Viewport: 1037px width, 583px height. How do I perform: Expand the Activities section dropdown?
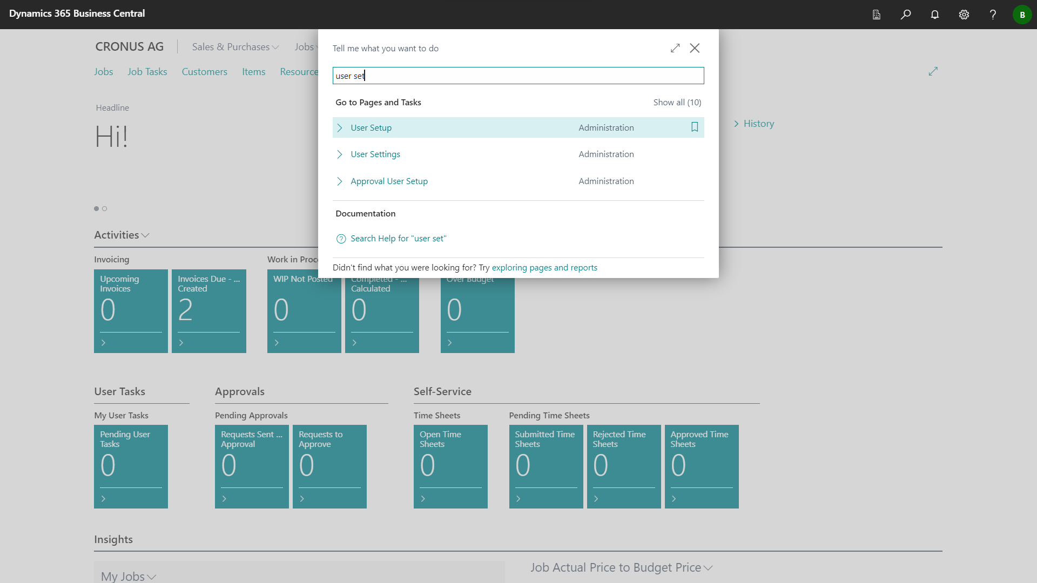tap(122, 235)
